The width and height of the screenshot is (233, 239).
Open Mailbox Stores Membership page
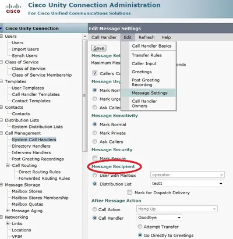(40, 198)
